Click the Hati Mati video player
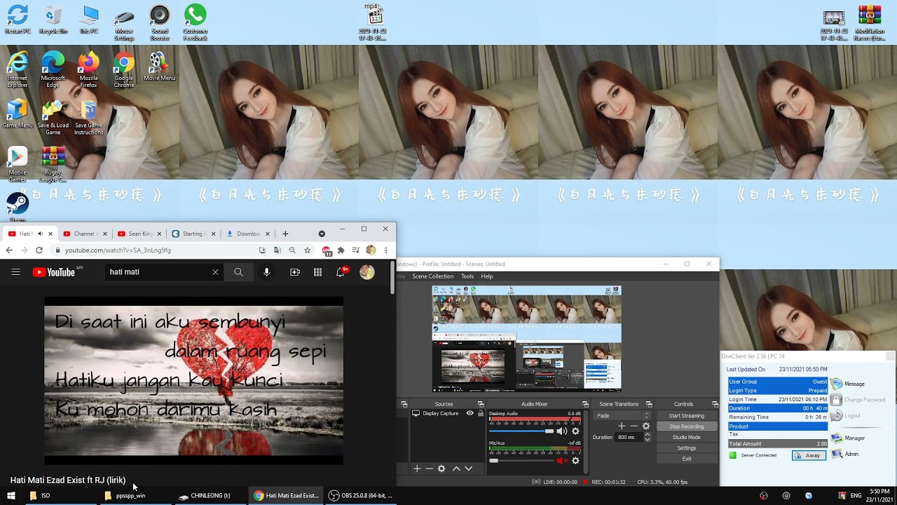Viewport: 897px width, 505px height. [x=194, y=380]
